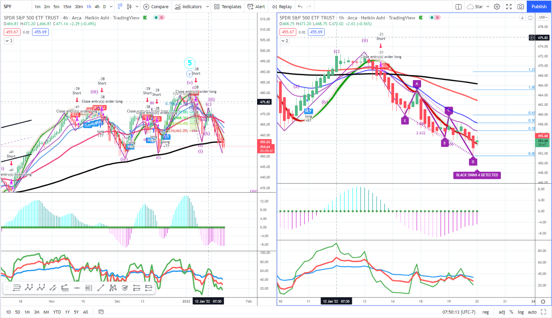Undo the last chart action
The height and width of the screenshot is (318, 552).
300,6
